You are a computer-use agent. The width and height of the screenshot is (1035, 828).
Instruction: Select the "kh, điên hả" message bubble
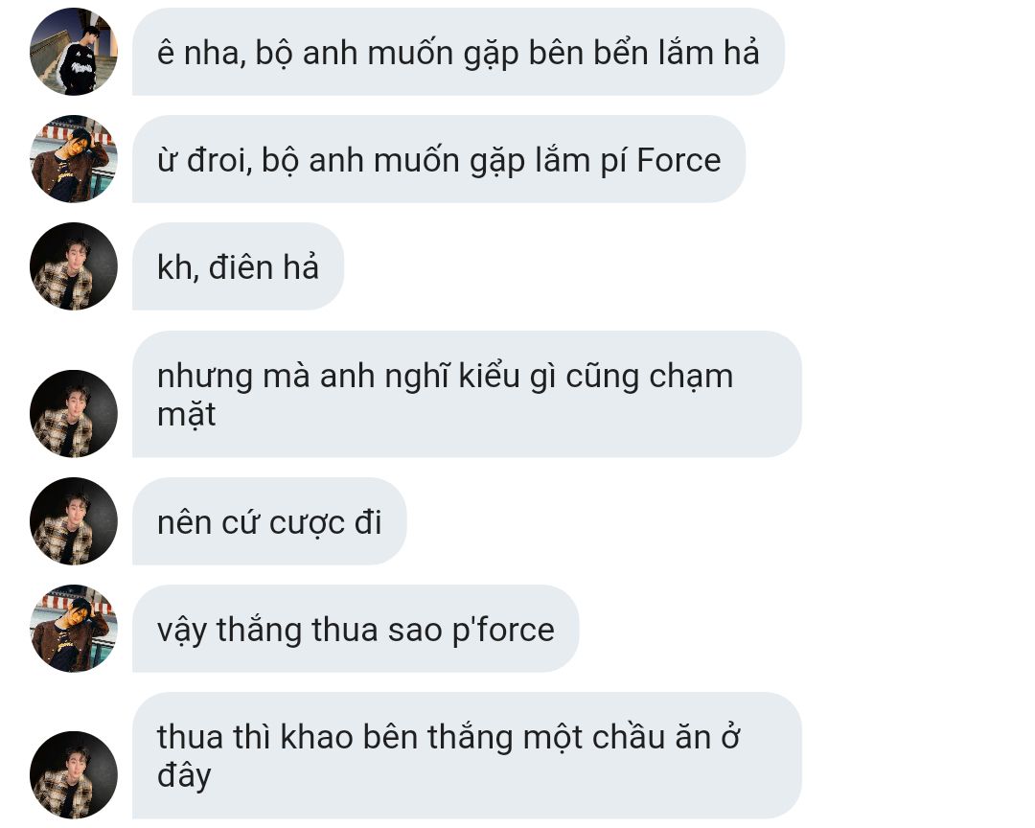point(238,266)
